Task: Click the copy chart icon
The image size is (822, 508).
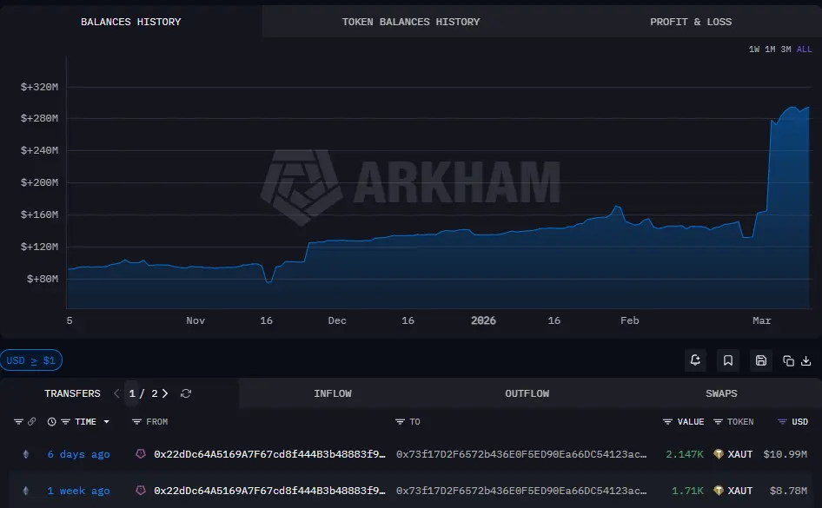Action: coord(788,360)
